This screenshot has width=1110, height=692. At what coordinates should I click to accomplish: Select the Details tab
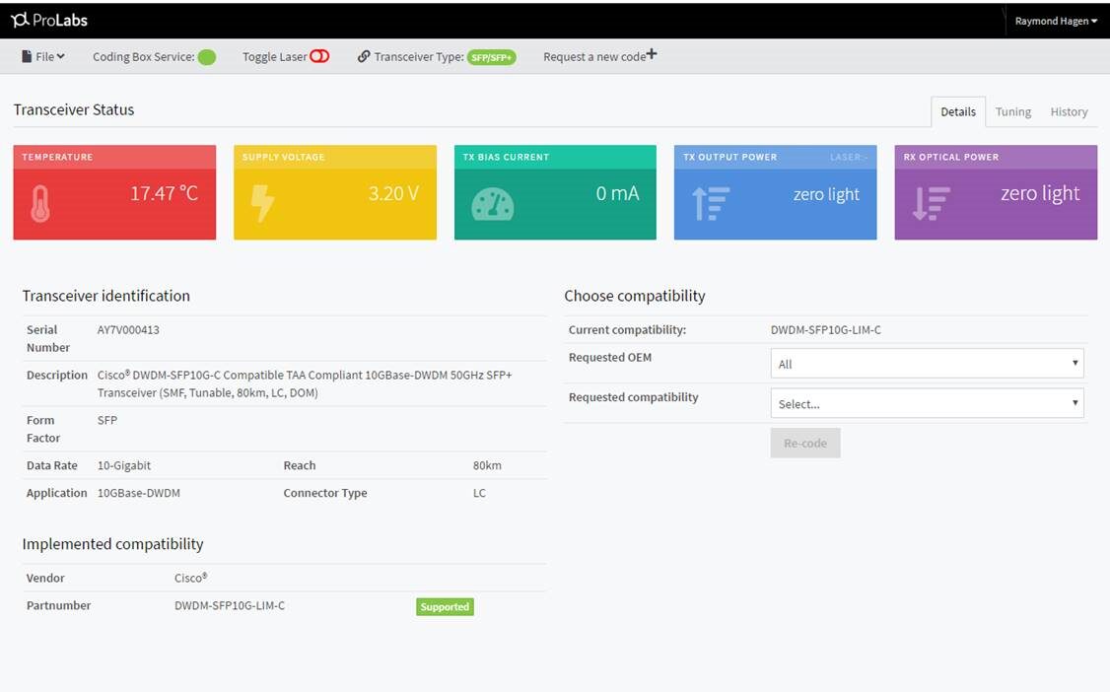point(957,112)
